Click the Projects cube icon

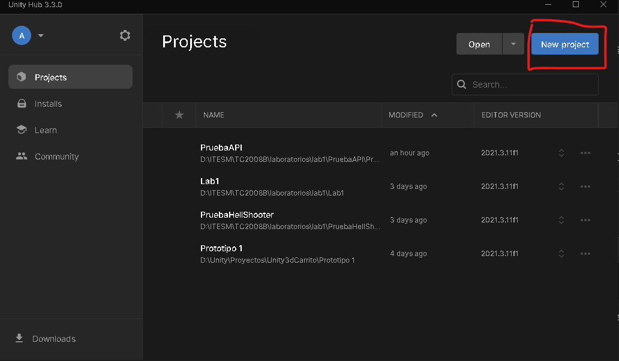pos(22,77)
